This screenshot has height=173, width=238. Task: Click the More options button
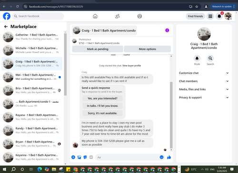coord(148,49)
